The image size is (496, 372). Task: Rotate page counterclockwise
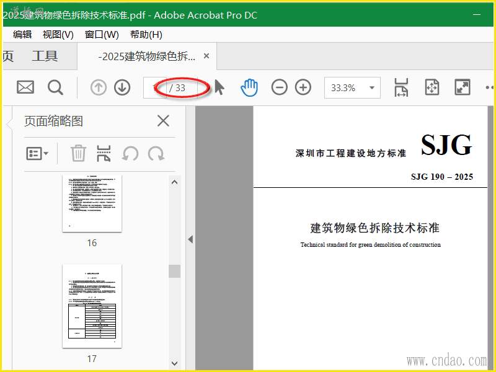(x=130, y=154)
